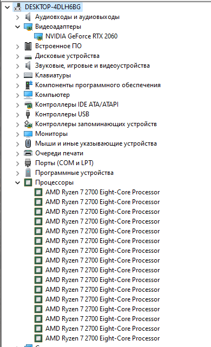Screen dimensions: 211x347
Task: Click the icon beside Контроллеры IDE ATA/ATAPI
Action: click(28, 104)
